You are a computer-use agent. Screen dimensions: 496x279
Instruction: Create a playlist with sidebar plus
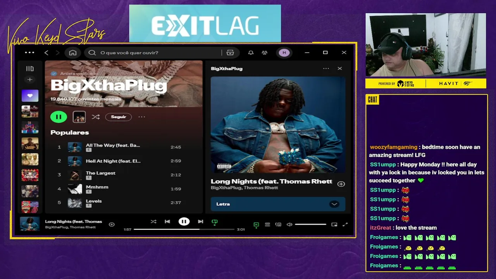coord(30,79)
